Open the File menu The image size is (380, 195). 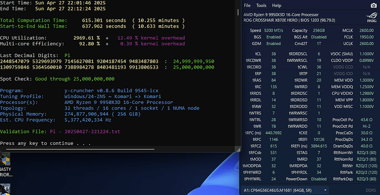[247, 6]
